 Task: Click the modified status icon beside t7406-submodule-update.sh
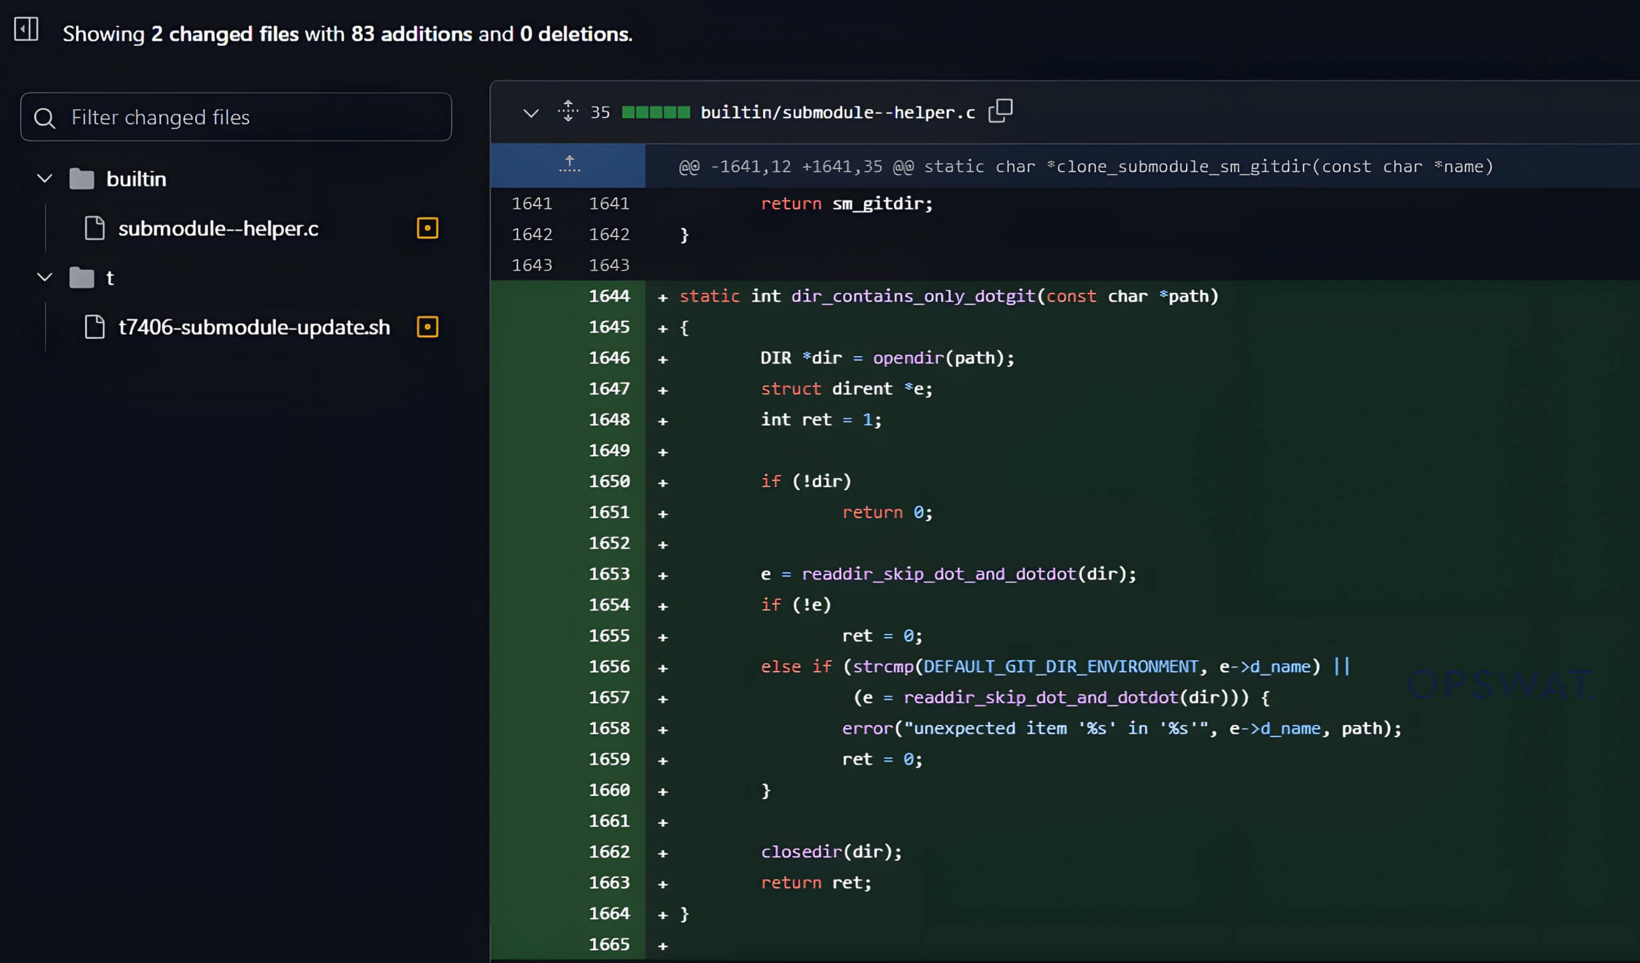(x=428, y=327)
